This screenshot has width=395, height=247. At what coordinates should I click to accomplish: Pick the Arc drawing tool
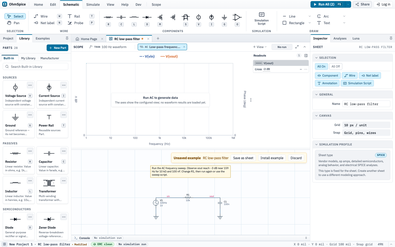326,16
